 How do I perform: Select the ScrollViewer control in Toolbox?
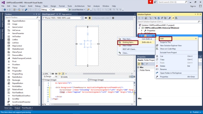(17, 105)
